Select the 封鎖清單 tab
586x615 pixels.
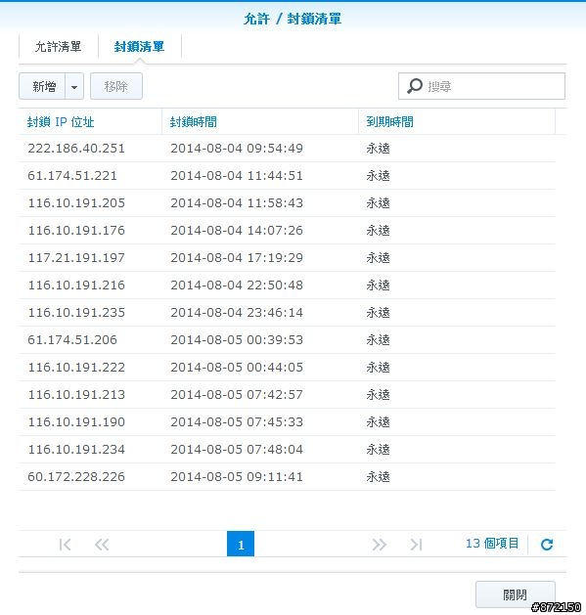[x=139, y=47]
